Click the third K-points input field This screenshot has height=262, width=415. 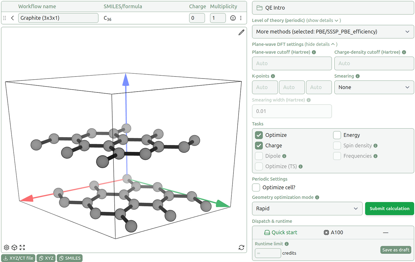coord(319,87)
